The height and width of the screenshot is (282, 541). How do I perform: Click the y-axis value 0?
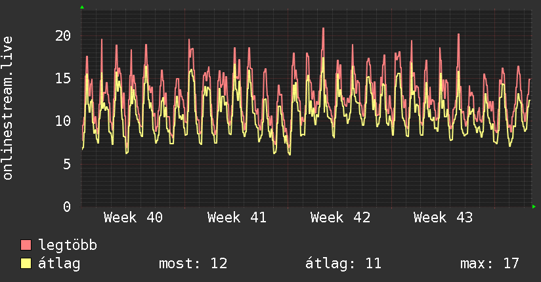pos(67,207)
